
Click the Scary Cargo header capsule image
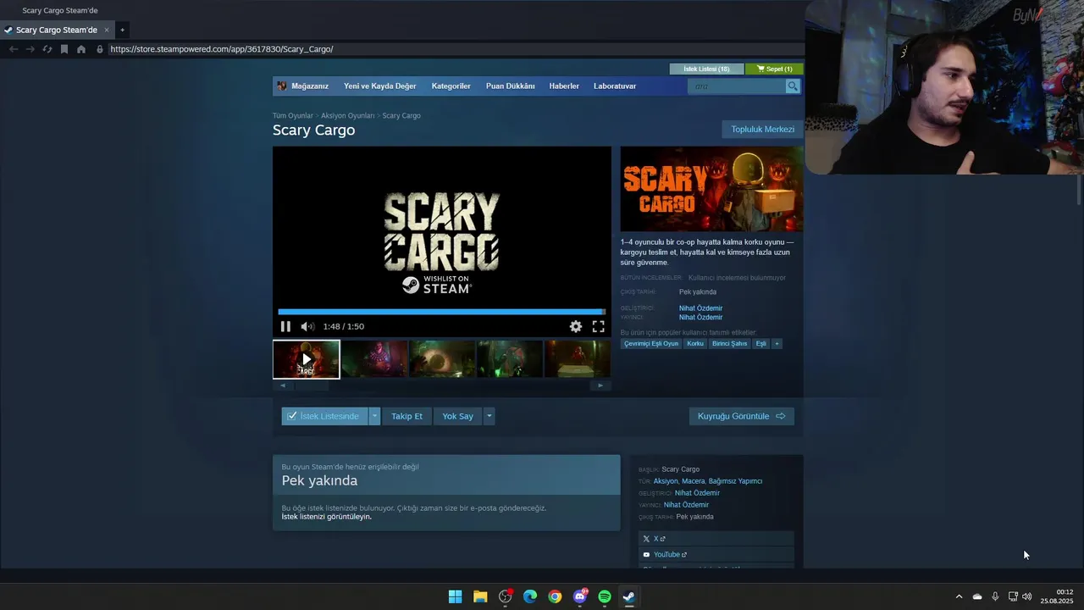pos(711,189)
